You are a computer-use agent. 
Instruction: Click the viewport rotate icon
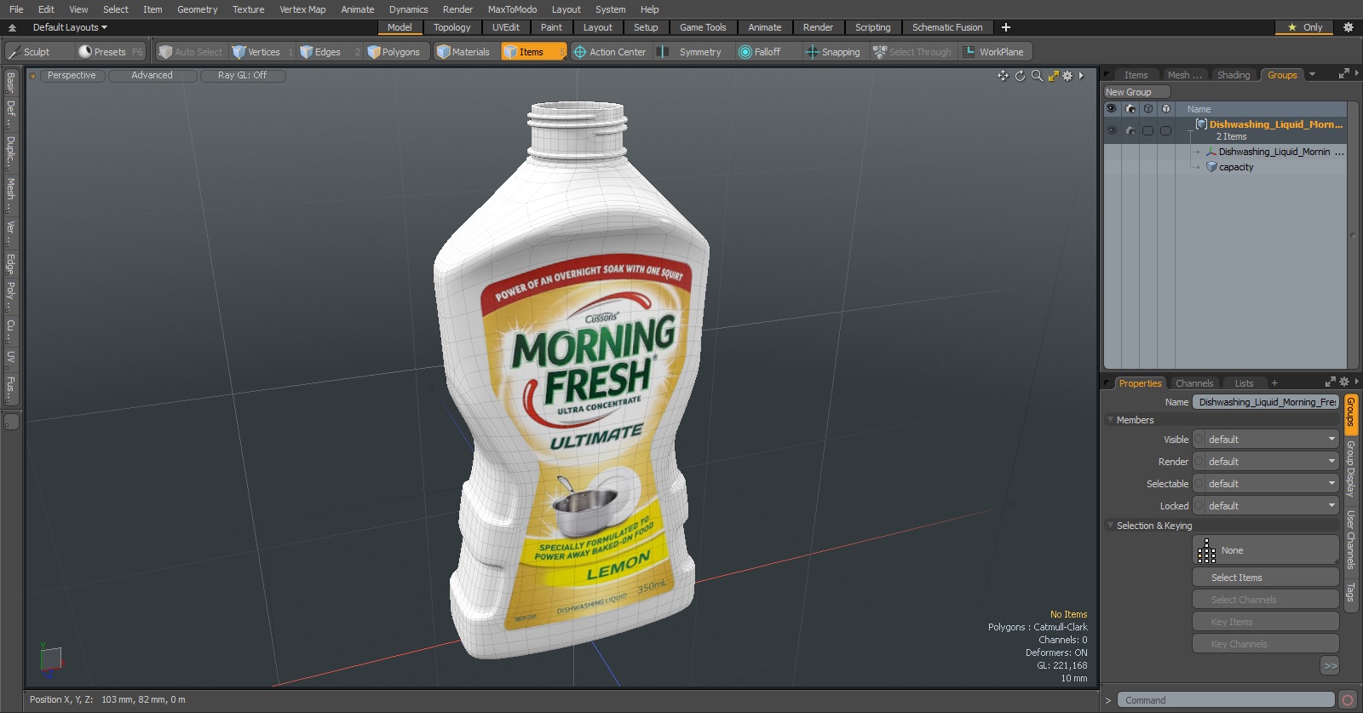tap(1020, 76)
